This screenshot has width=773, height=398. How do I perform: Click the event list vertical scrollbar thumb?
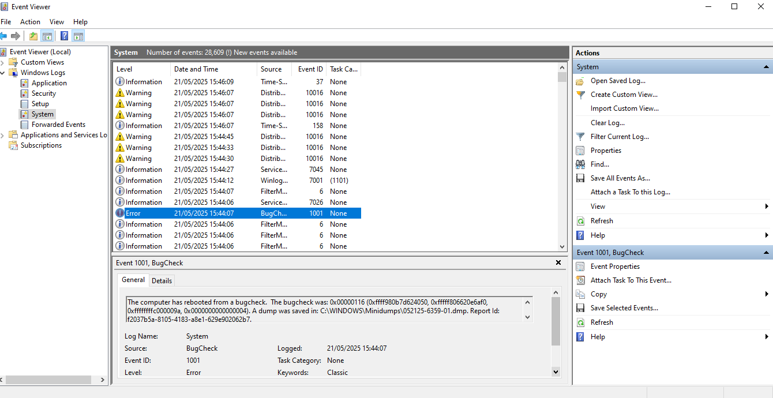(562, 77)
